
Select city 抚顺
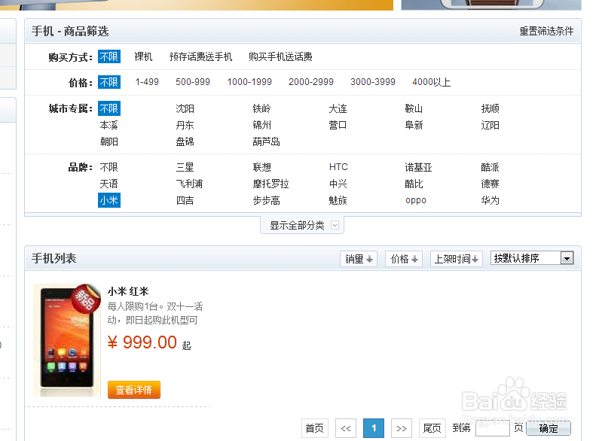coord(490,108)
